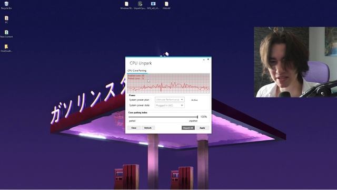Click the 100% parking index value
Screen dimensions: 337x190
click(x=204, y=117)
